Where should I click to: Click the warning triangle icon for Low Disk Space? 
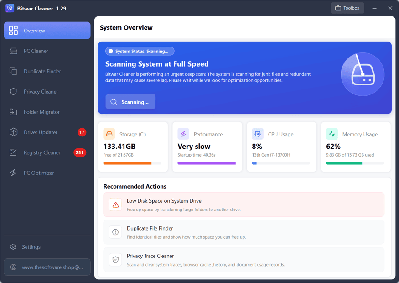click(115, 205)
